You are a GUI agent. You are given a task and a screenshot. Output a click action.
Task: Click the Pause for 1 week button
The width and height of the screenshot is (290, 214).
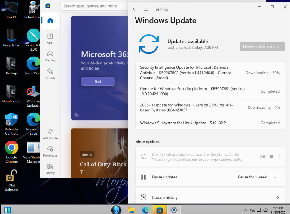pos(252,177)
